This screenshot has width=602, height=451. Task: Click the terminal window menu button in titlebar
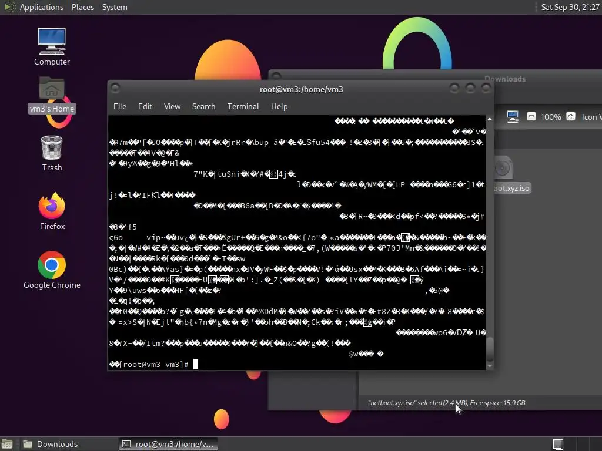click(x=115, y=89)
